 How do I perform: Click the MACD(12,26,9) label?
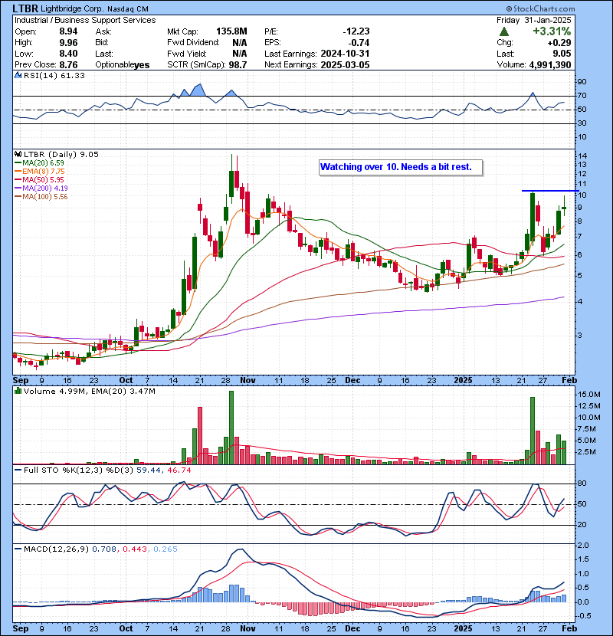coord(56,549)
